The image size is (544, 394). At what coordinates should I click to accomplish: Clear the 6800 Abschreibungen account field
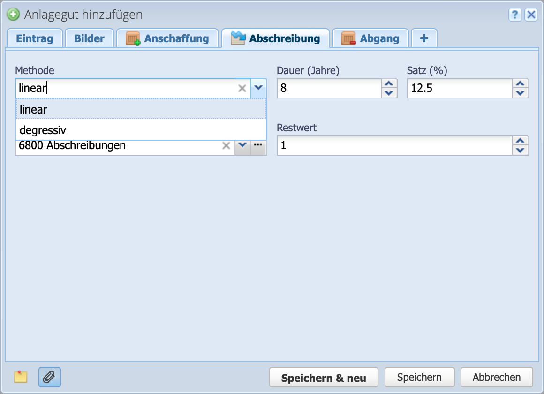(x=226, y=146)
